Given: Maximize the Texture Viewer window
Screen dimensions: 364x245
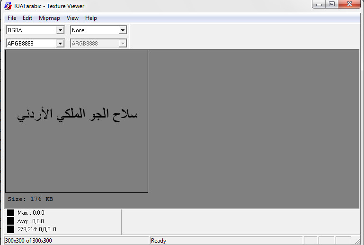Looking at the screenshot, I should (x=332, y=4).
